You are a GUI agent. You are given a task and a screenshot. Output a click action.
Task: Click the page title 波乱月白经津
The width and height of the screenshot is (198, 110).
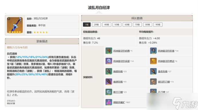point(99,7)
